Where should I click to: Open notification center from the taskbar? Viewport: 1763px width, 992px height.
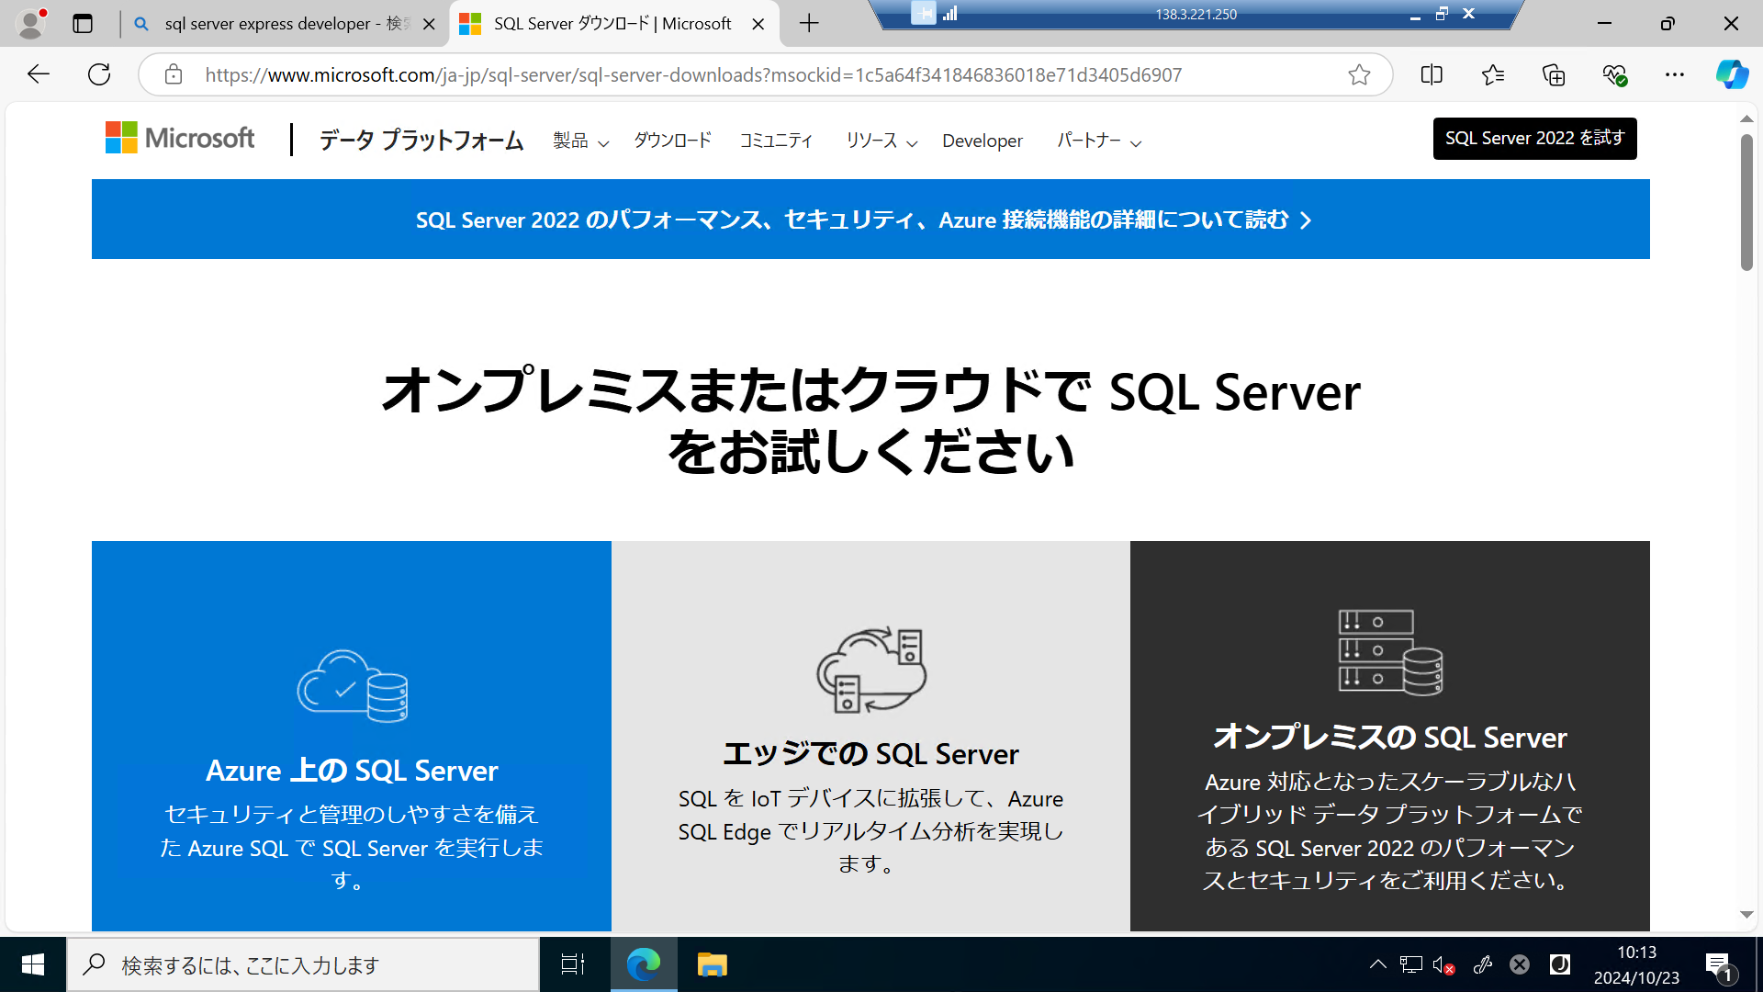coord(1721,964)
